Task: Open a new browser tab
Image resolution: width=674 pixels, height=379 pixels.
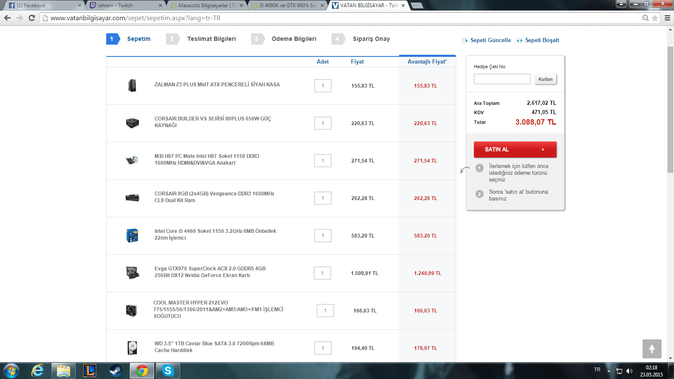Action: pyautogui.click(x=416, y=5)
